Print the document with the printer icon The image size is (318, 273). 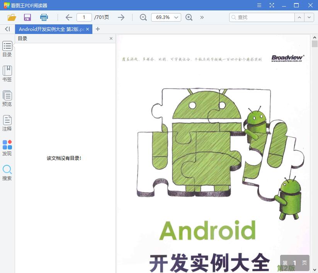click(x=44, y=17)
